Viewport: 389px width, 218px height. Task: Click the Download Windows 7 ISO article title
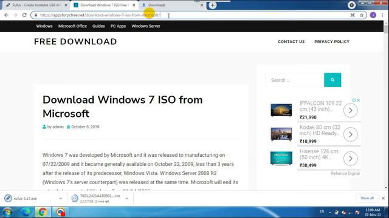click(123, 107)
